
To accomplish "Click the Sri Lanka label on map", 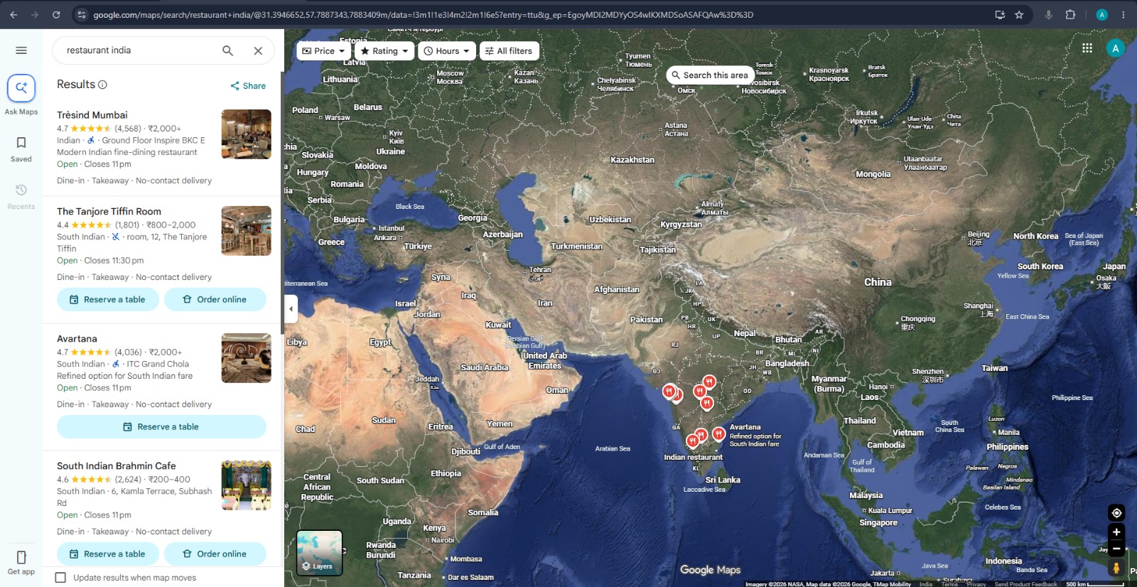I will (x=723, y=480).
